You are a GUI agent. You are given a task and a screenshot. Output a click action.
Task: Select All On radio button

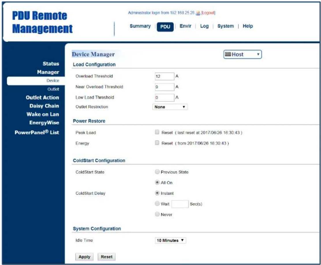pyautogui.click(x=157, y=182)
